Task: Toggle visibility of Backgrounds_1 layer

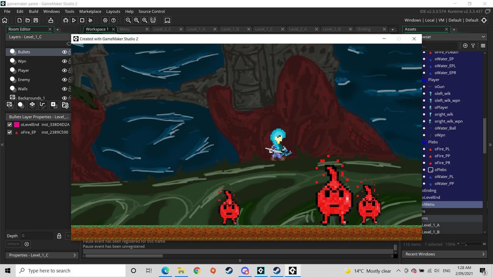Action: point(64,98)
